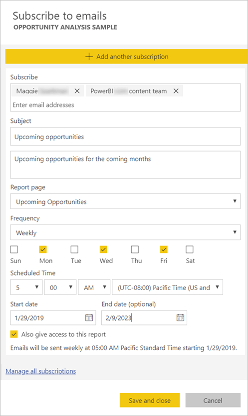The height and width of the screenshot is (416, 248).
Task: Expand the Report page dropdown
Action: pyautogui.click(x=125, y=201)
